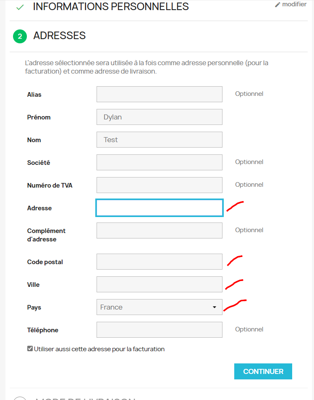
Task: Toggle the billing address checkbox
Action: pos(30,349)
